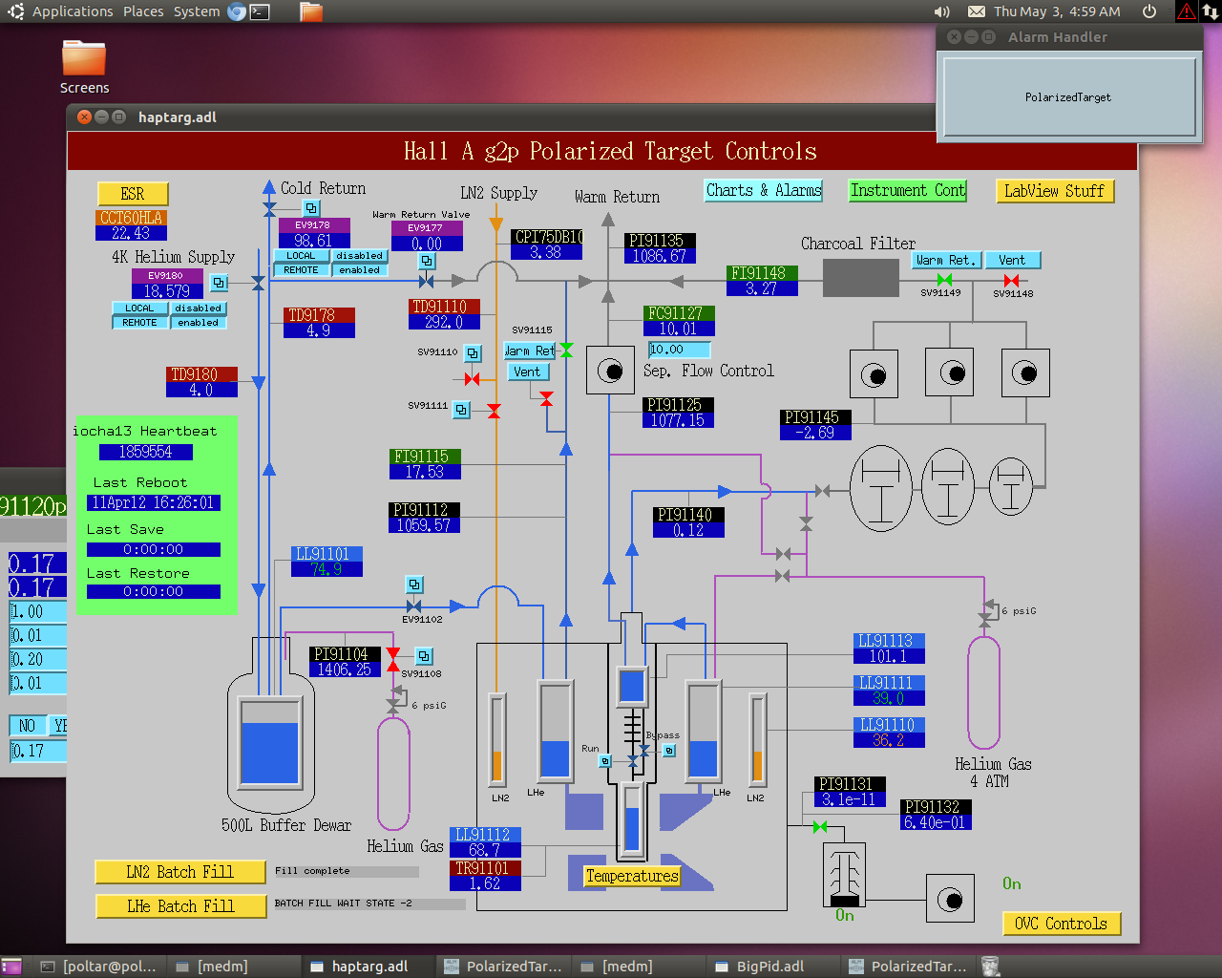Click the SV91148 red valve symbol
The height and width of the screenshot is (978, 1222).
(x=1011, y=280)
